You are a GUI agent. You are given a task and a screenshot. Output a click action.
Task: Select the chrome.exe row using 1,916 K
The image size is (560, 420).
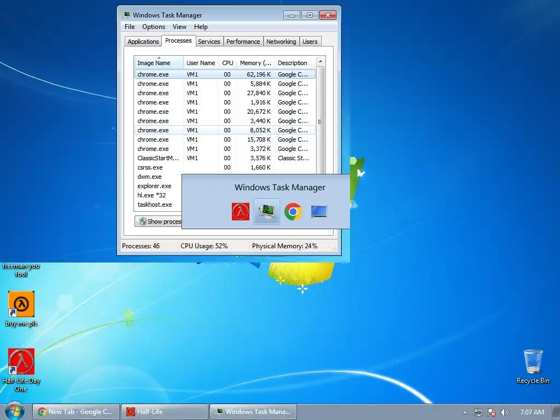pyautogui.click(x=225, y=102)
